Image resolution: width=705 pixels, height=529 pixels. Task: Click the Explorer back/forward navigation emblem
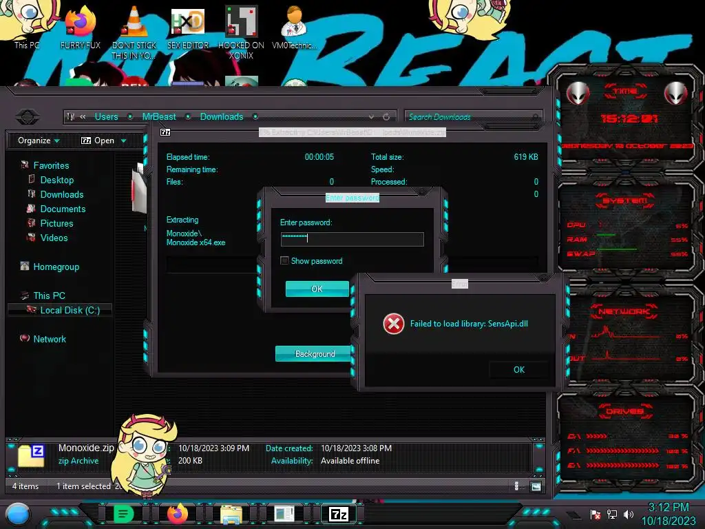28,117
